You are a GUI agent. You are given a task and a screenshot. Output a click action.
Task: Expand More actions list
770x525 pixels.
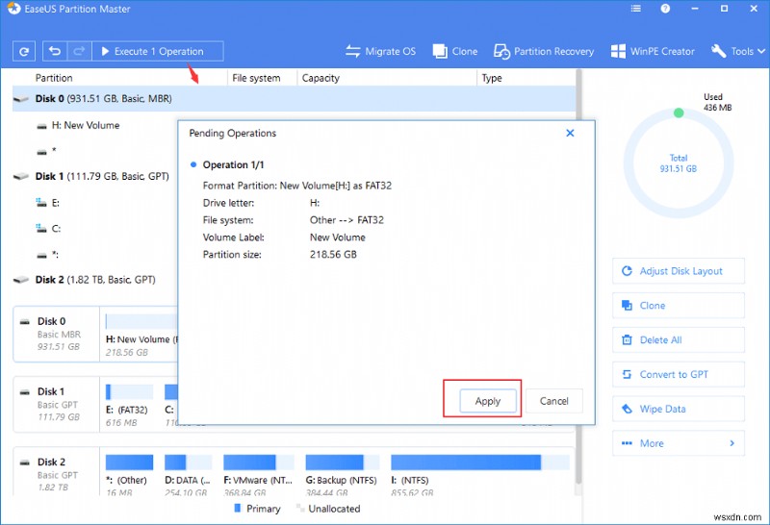click(679, 443)
